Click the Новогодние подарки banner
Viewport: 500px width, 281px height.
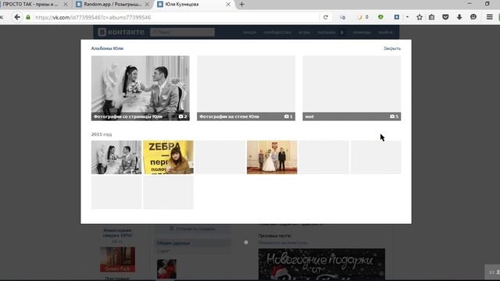click(x=321, y=265)
